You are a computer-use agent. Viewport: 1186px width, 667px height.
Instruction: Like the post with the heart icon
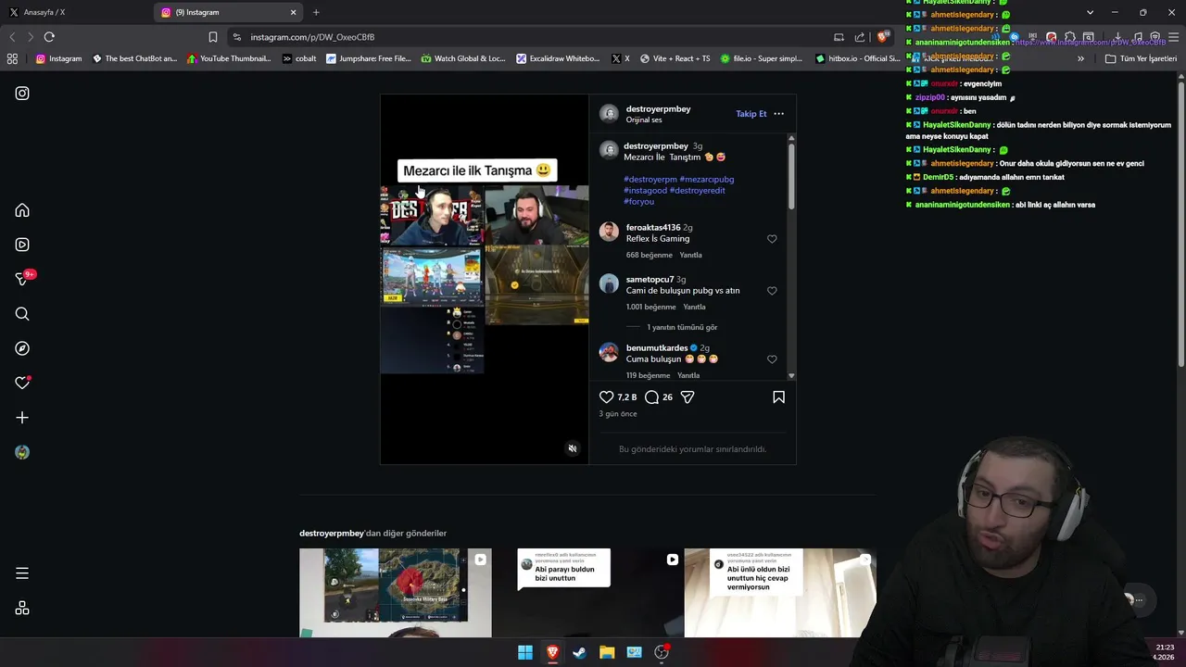(x=607, y=396)
